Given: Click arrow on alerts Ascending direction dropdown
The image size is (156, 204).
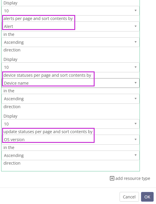Looking at the screenshot, I should 135,42.
